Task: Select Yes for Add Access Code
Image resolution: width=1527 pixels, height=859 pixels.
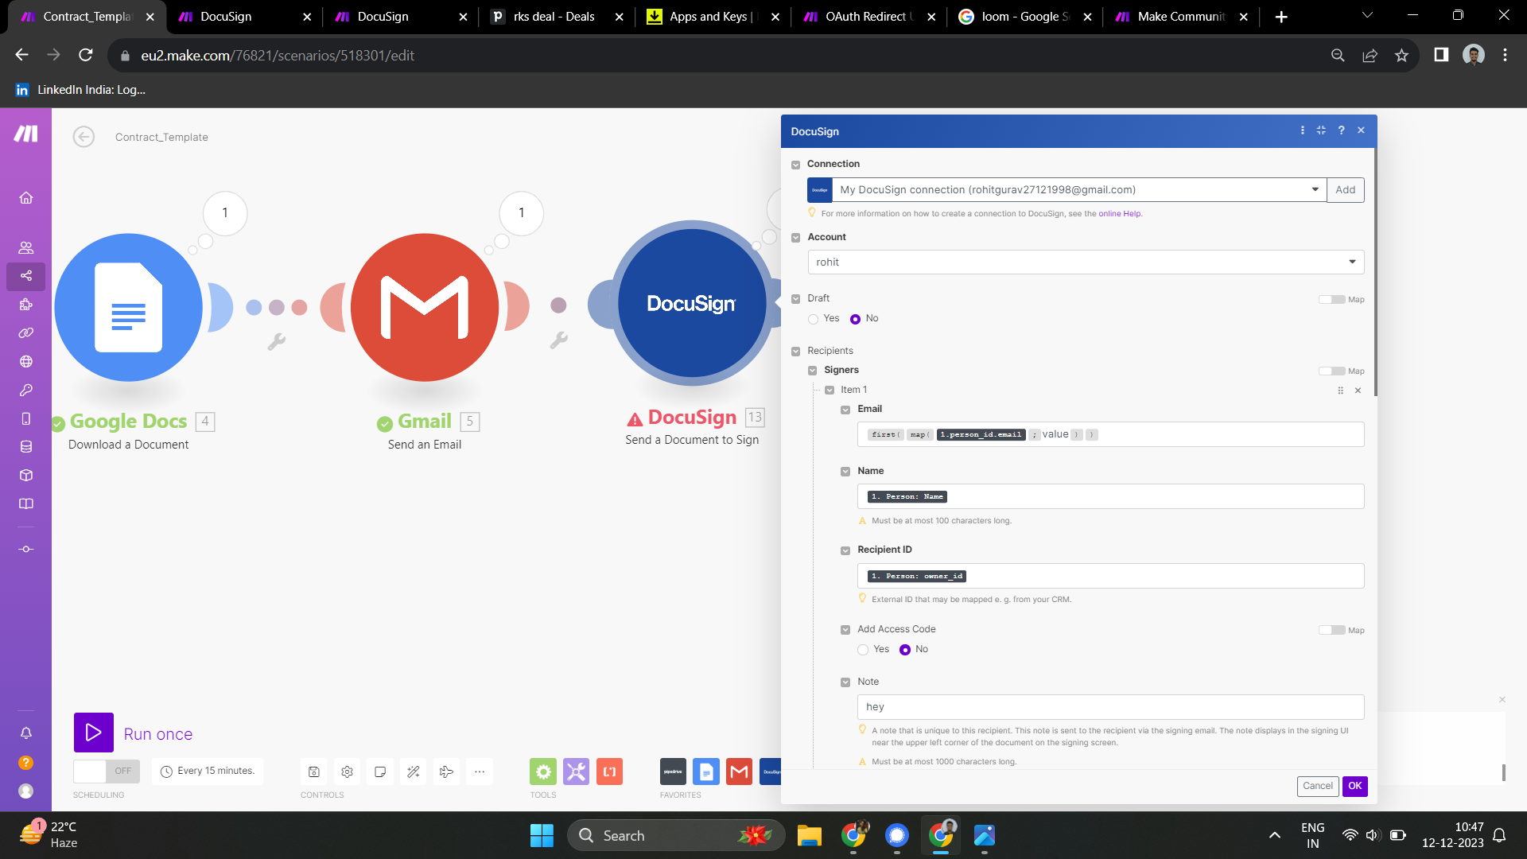Action: pyautogui.click(x=863, y=650)
